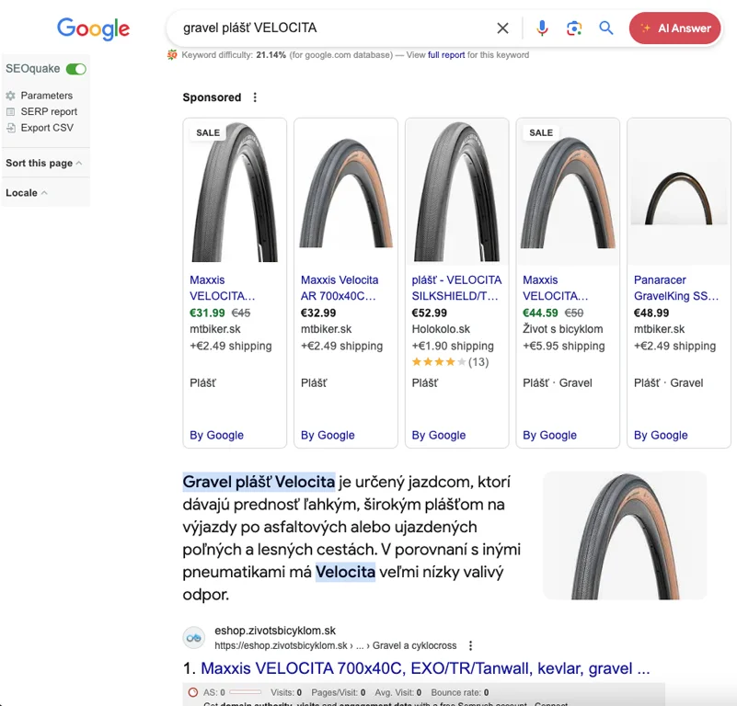
Task: Open Holokolo.sk VELOCITA SILKSHIELD product image
Action: (456, 191)
